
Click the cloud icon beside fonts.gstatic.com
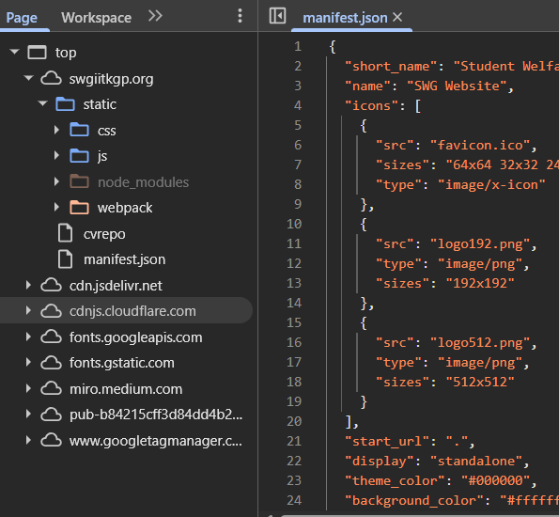[x=51, y=363]
